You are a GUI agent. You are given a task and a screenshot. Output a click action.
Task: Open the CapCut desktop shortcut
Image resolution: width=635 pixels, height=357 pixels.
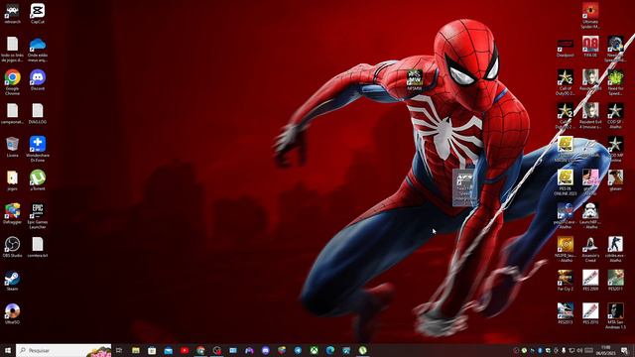(38, 13)
